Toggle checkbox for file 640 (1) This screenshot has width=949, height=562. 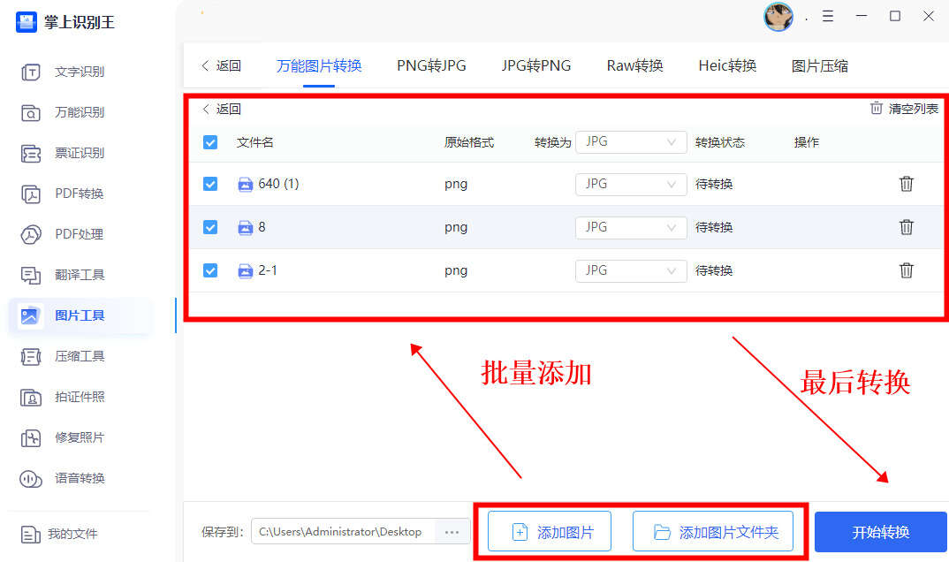pyautogui.click(x=210, y=184)
